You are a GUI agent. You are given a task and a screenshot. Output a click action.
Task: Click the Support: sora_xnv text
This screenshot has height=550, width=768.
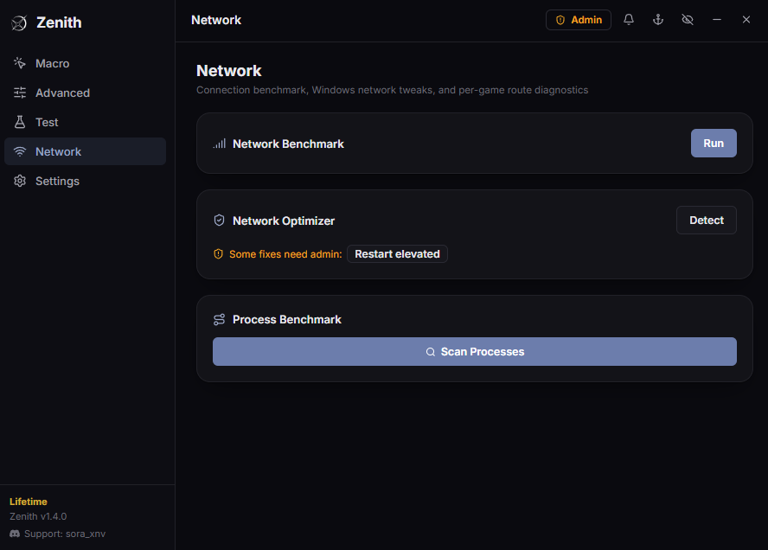pyautogui.click(x=65, y=534)
